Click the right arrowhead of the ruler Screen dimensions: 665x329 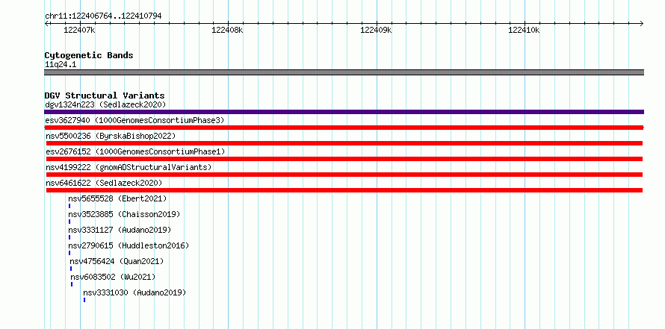(x=642, y=23)
